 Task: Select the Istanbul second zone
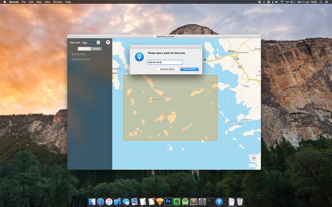[x=81, y=59]
